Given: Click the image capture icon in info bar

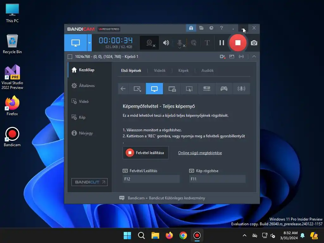Looking at the screenshot, I should 232,56.
